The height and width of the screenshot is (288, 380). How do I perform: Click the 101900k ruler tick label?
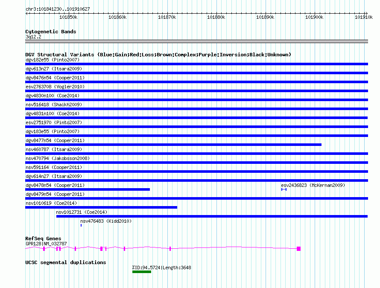click(314, 17)
